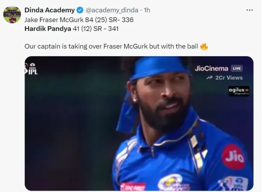Click the JioCinema watermark logo
This screenshot has width=262, height=192.
click(212, 69)
